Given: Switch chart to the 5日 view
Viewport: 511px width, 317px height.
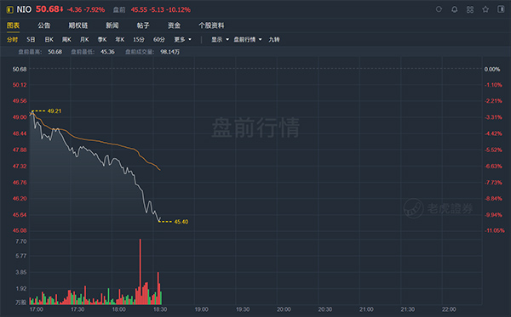Looking at the screenshot, I should (31, 40).
